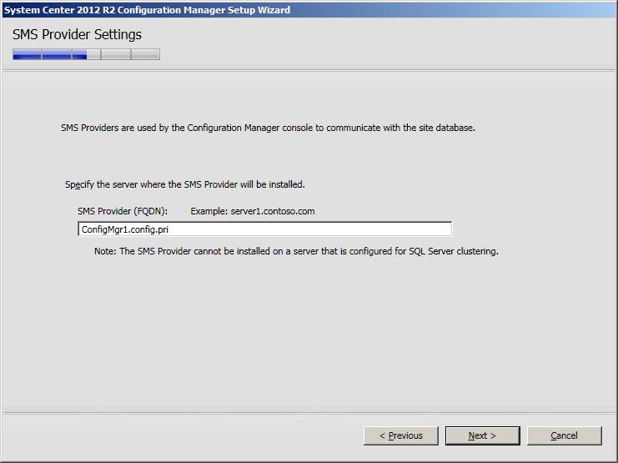The height and width of the screenshot is (463, 618).
Task: Click the example server1.contoso.com text
Action: click(253, 211)
